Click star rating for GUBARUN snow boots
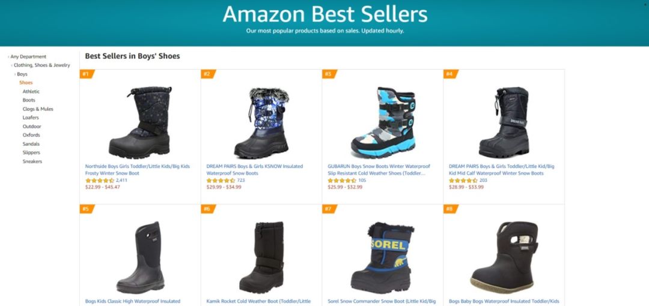 click(342, 181)
